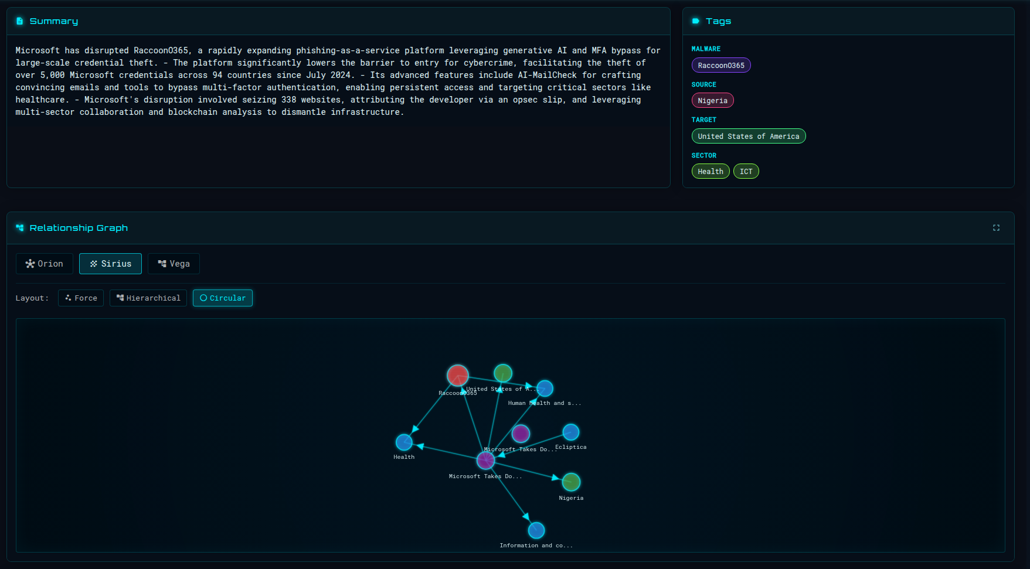The width and height of the screenshot is (1030, 569).
Task: Click the Nigeria source tag
Action: pyautogui.click(x=712, y=101)
